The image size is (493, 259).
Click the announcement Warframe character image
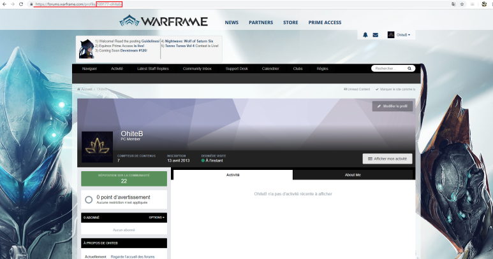[x=85, y=48]
